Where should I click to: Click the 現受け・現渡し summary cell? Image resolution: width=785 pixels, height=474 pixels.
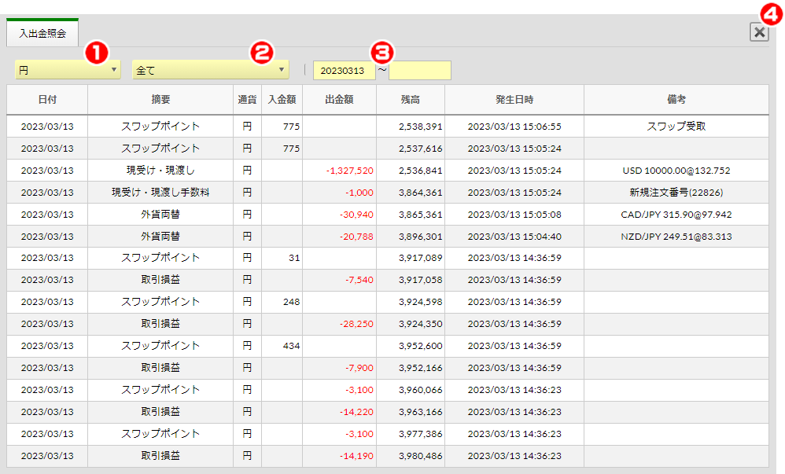[160, 170]
